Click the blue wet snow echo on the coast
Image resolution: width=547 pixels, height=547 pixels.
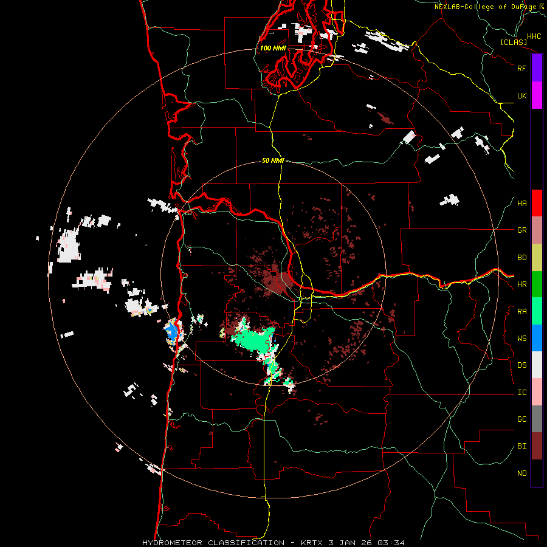171,331
